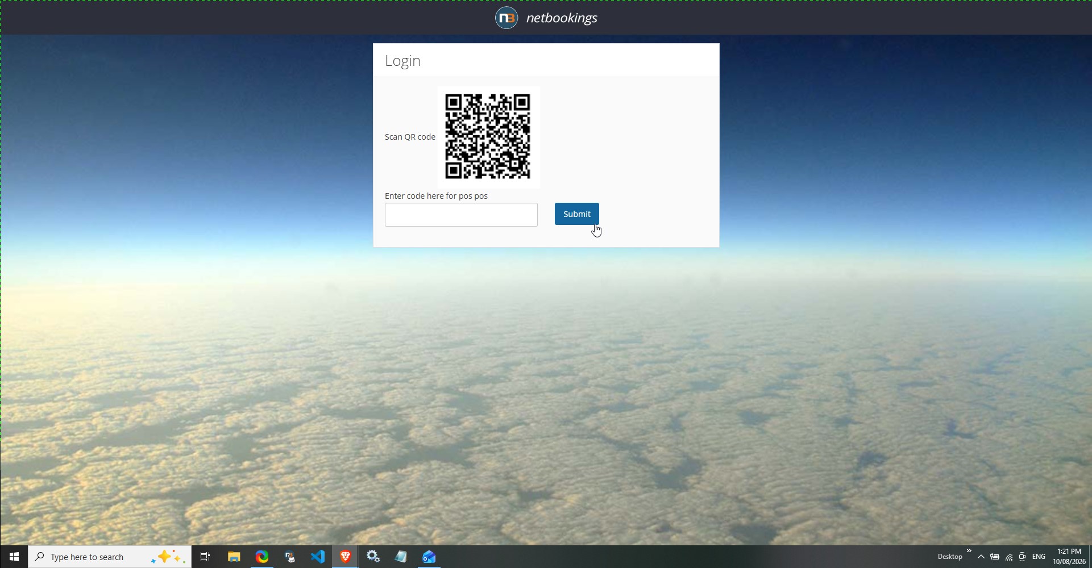The image size is (1092, 568).
Task: Click the netbookings NB logo icon
Action: pos(506,18)
